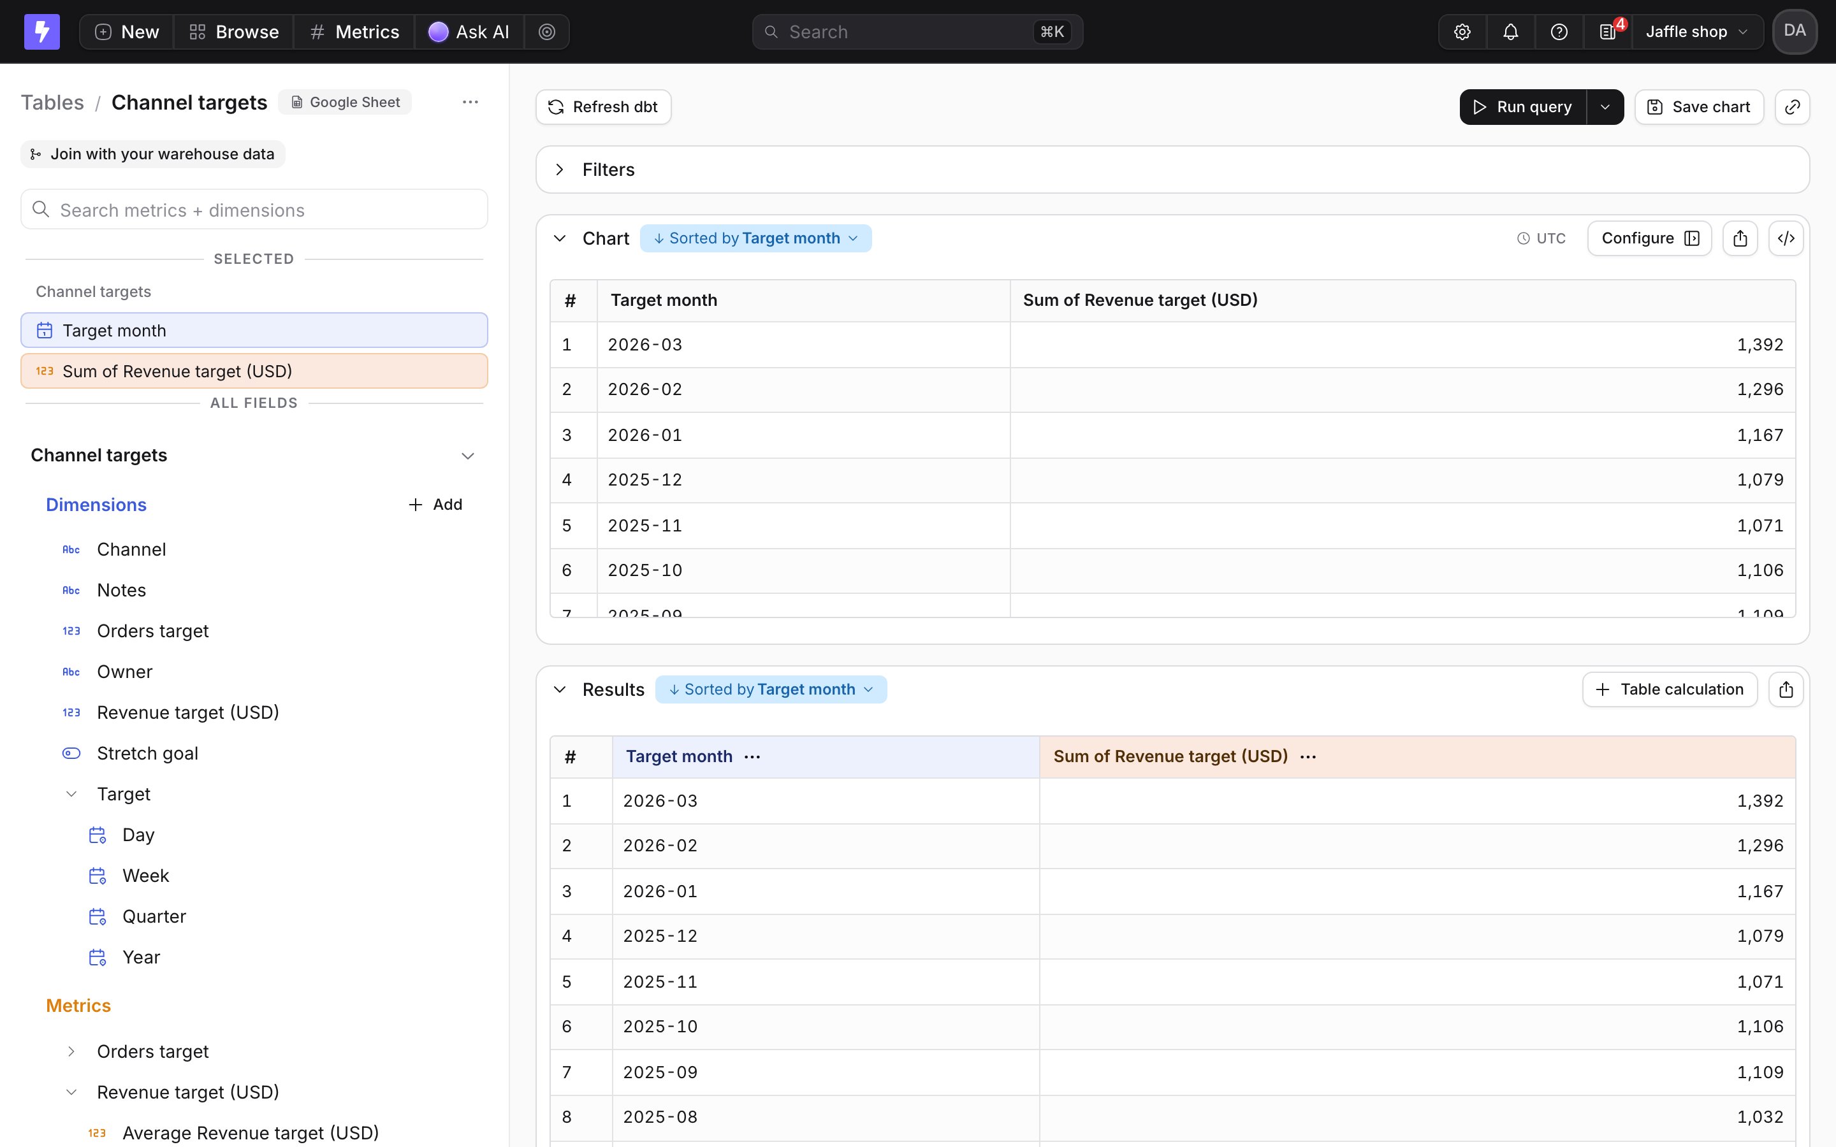Open the Jaffle shop project dropdown
The width and height of the screenshot is (1836, 1147).
click(1697, 32)
